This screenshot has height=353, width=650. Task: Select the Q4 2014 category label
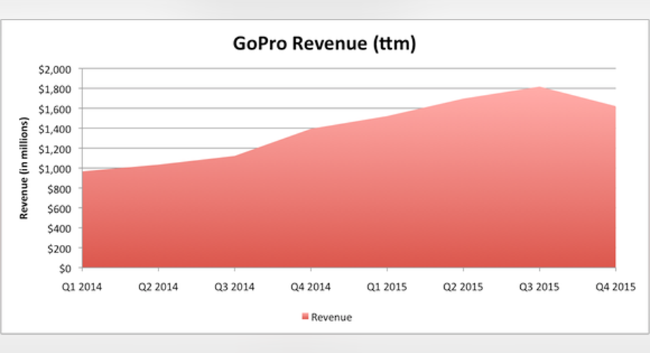pos(311,287)
